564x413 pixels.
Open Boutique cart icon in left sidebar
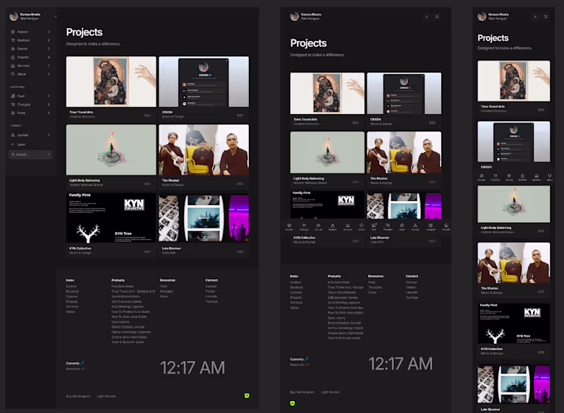pos(13,40)
